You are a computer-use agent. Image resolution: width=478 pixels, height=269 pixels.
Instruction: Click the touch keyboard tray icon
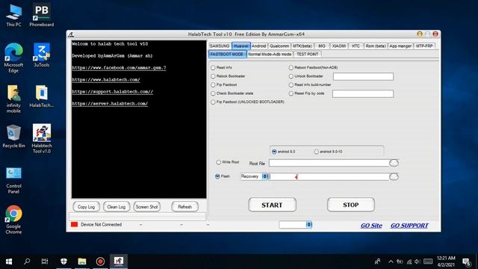[x=428, y=262]
